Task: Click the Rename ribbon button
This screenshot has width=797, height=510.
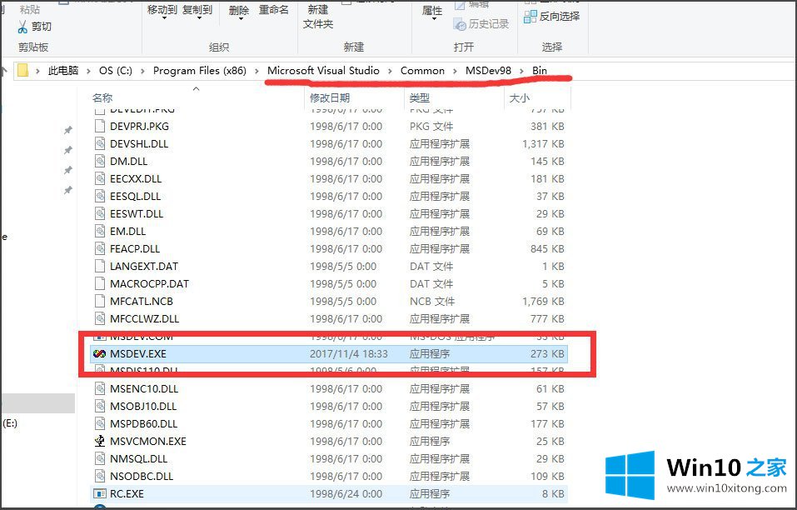Action: tap(273, 10)
